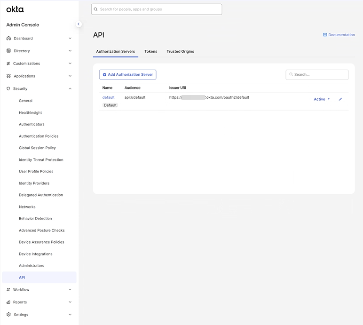Expand the Dashboard chevron

[x=70, y=38]
